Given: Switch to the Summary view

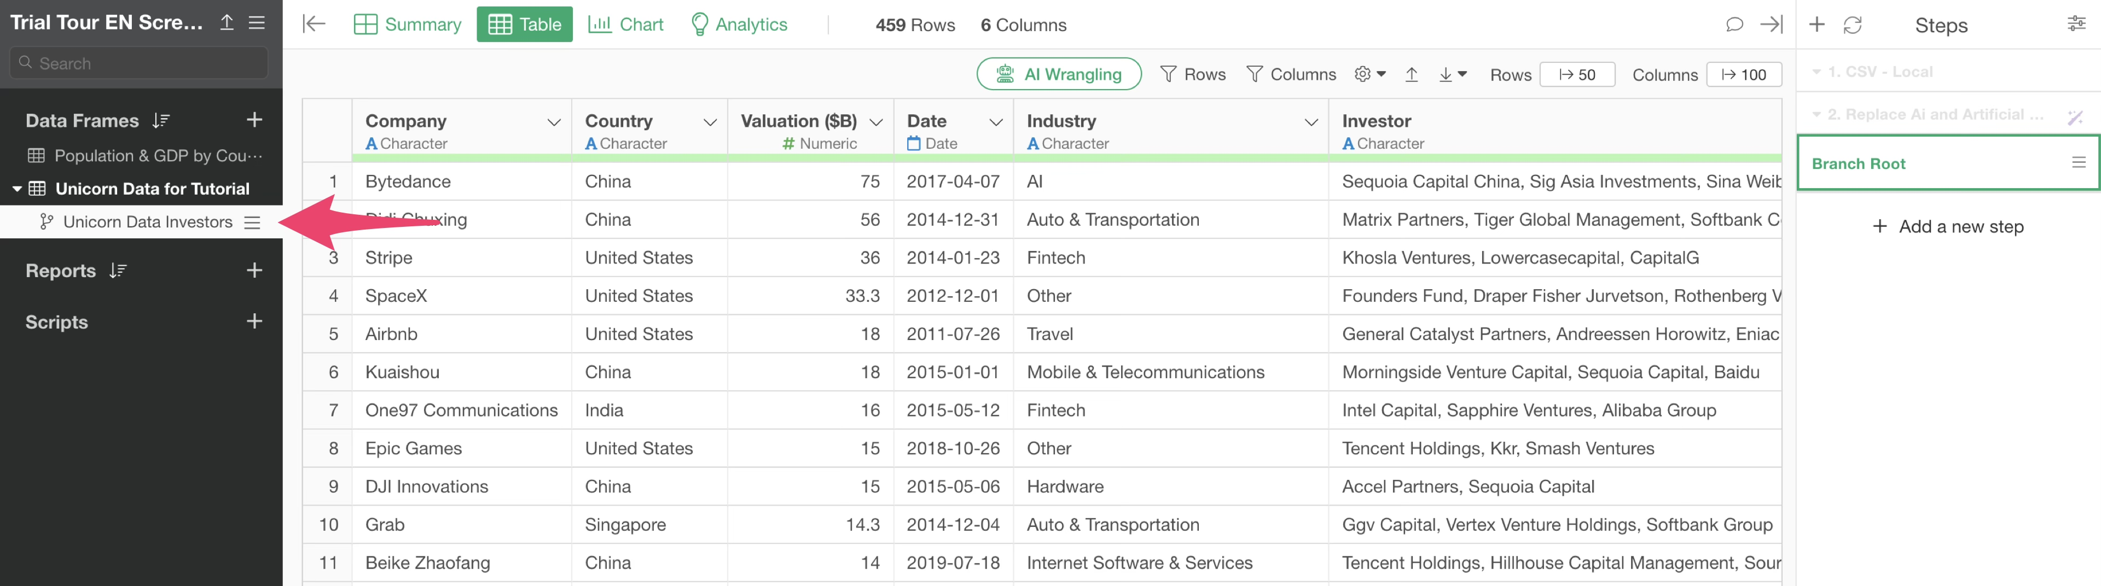Looking at the screenshot, I should click(x=407, y=25).
